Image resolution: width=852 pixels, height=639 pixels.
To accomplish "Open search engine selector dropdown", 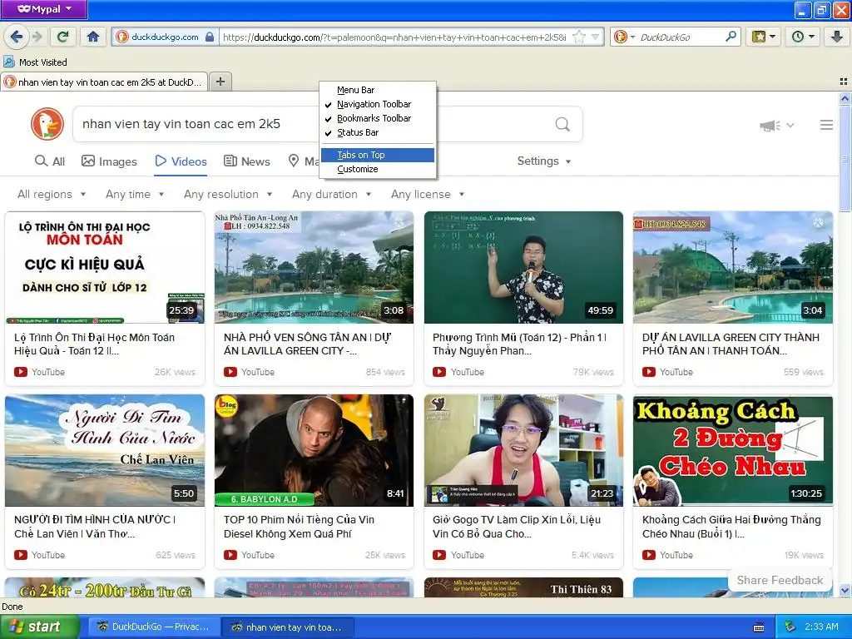I will (x=624, y=37).
